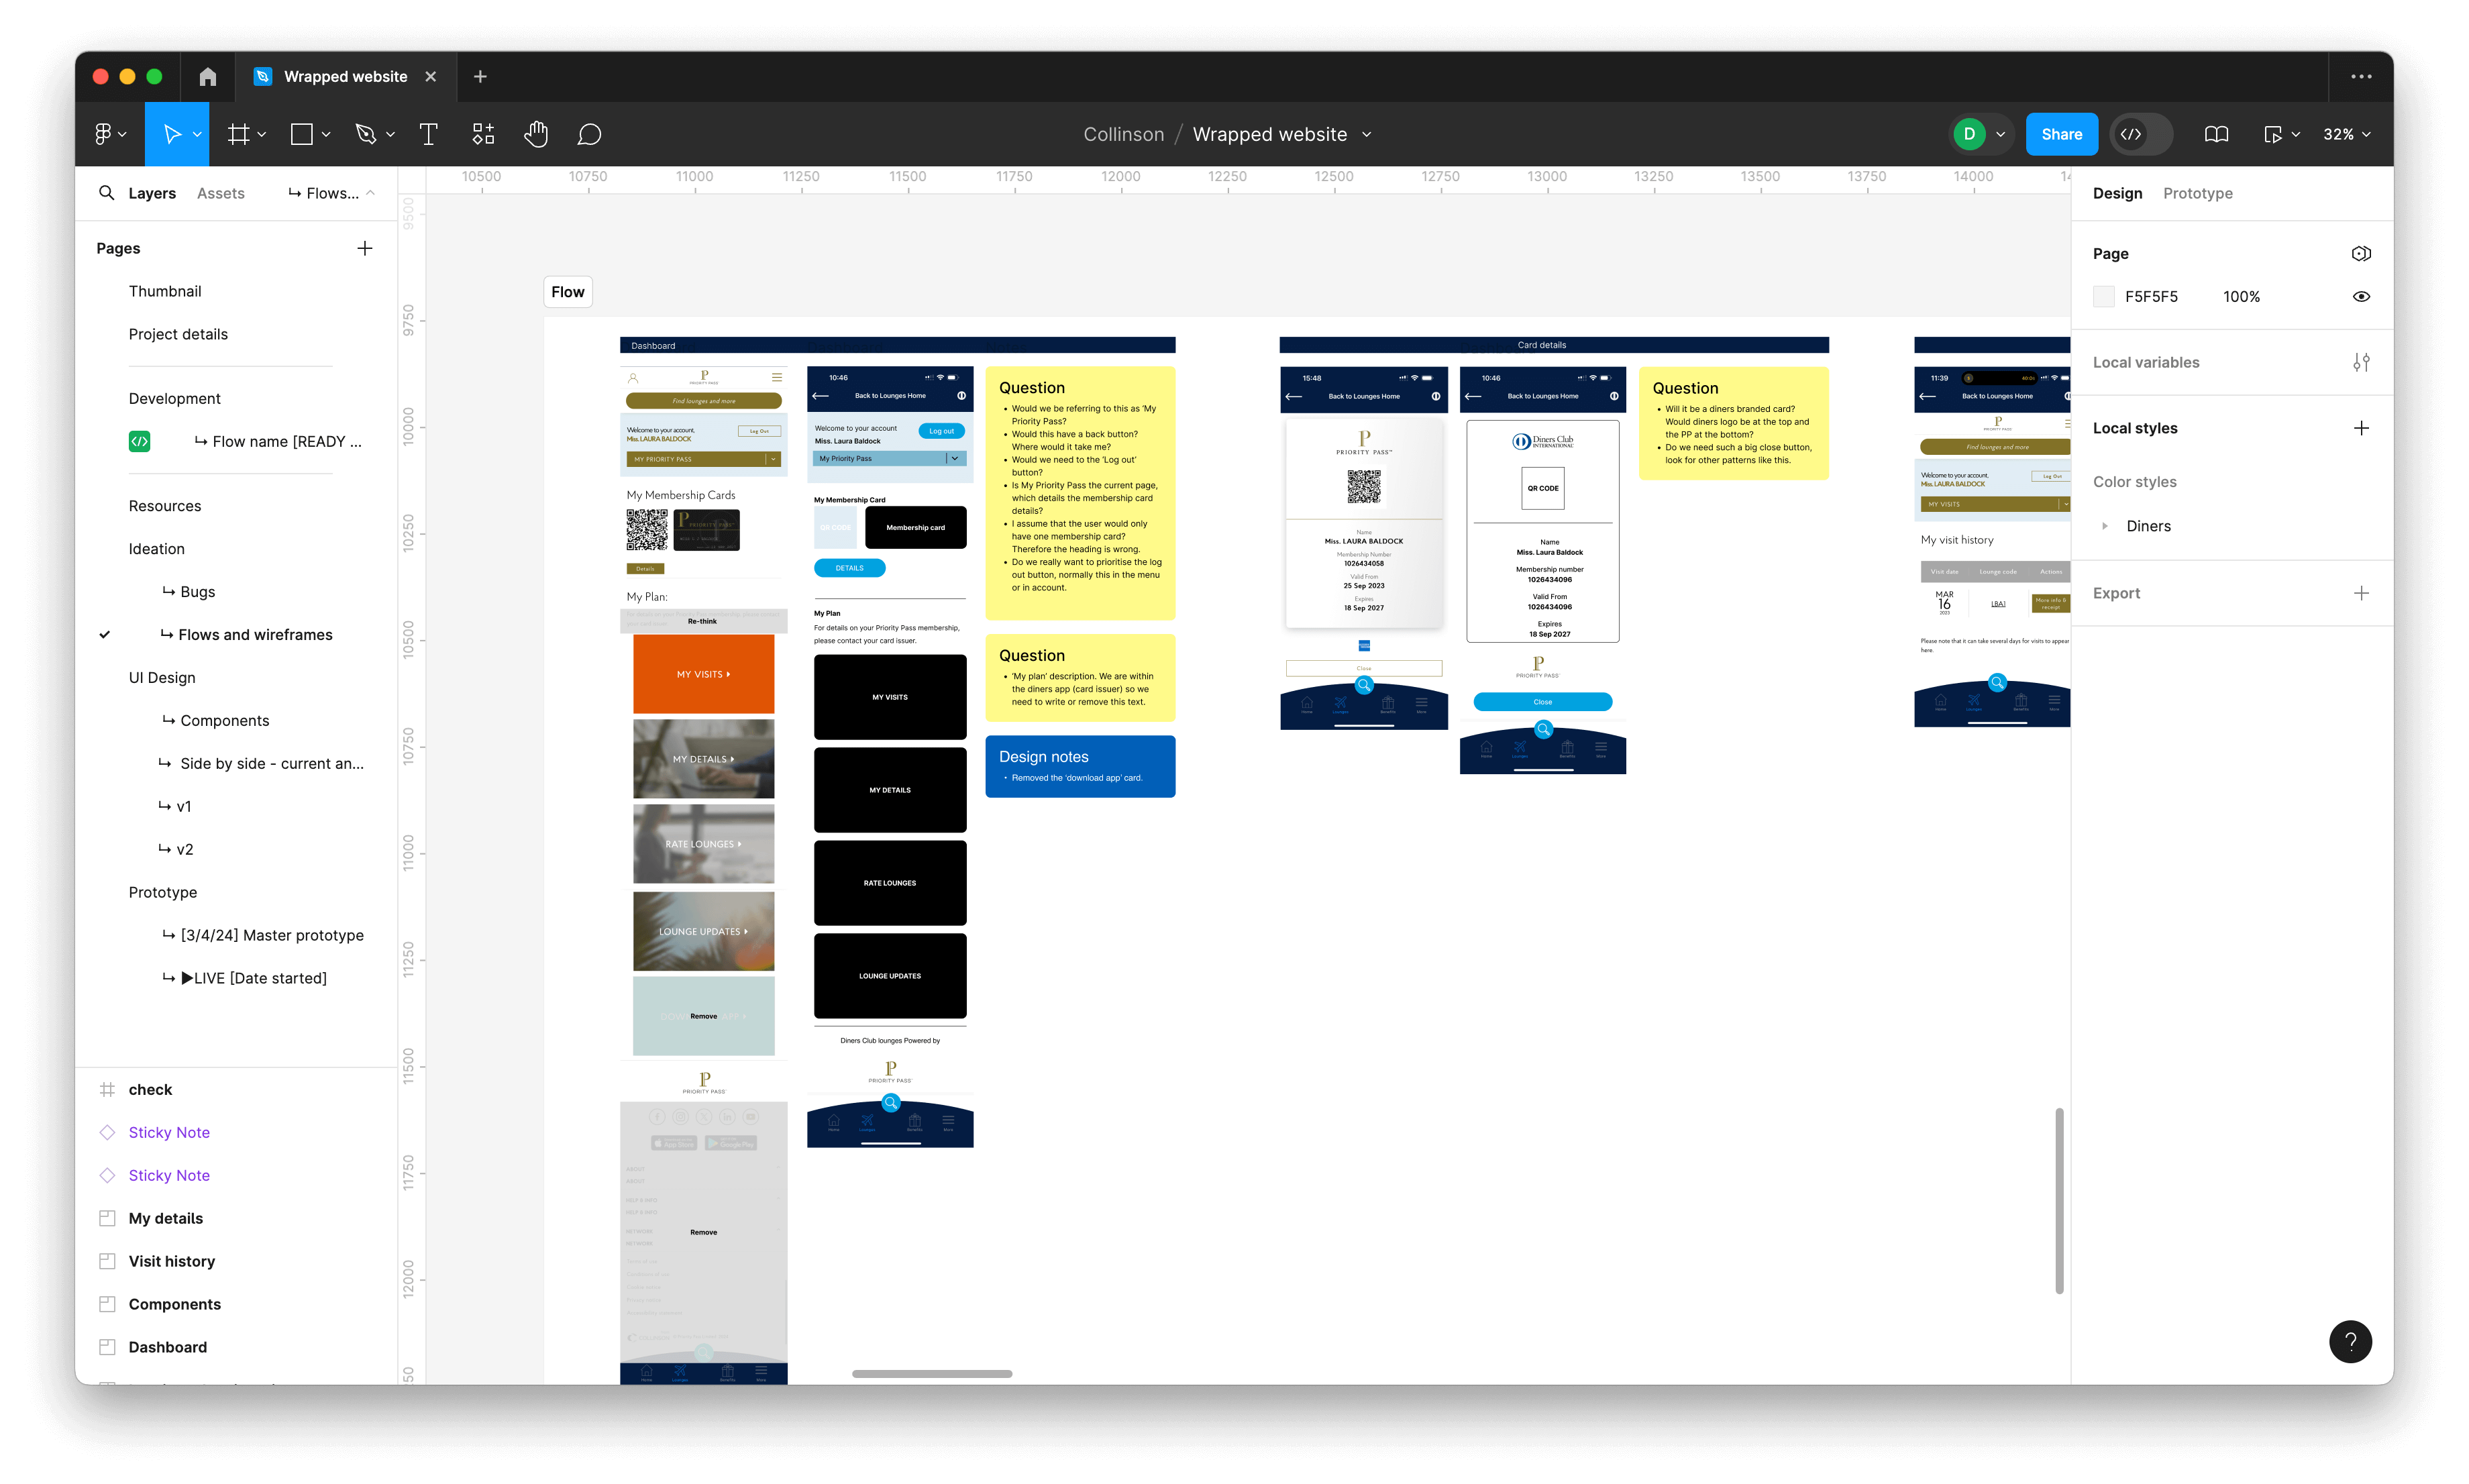2469x1484 pixels.
Task: Switch to the Prototype tab
Action: click(2197, 193)
